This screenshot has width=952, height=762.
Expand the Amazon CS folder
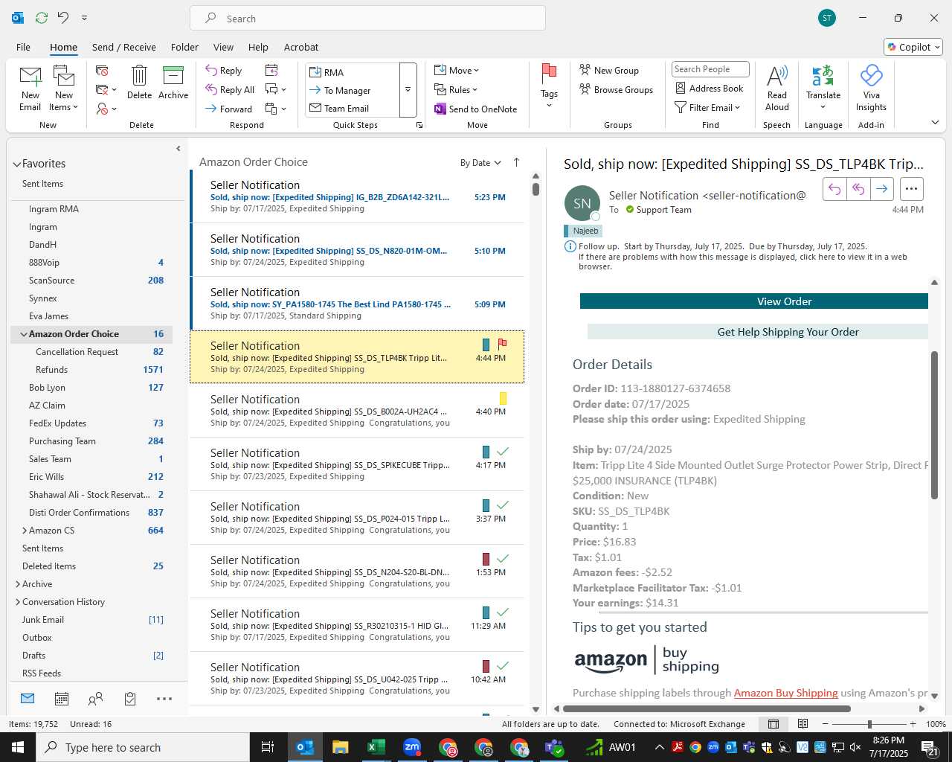tap(24, 531)
